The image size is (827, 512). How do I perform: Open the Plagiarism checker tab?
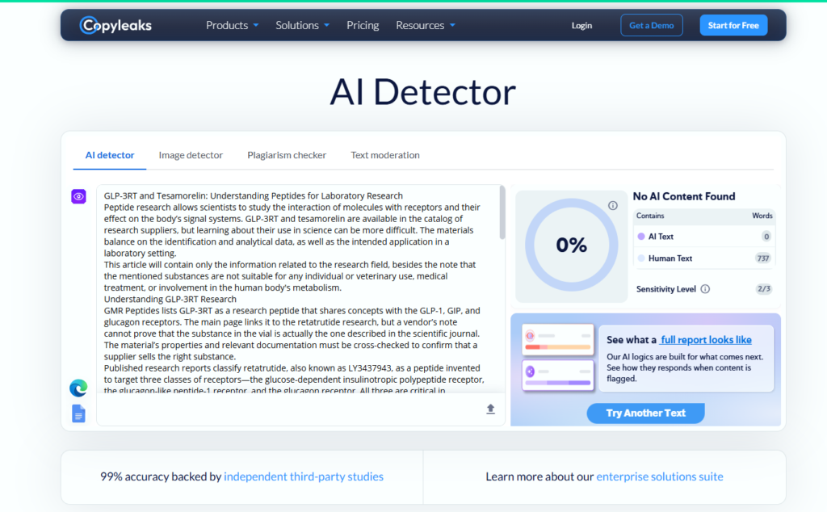[x=287, y=155]
